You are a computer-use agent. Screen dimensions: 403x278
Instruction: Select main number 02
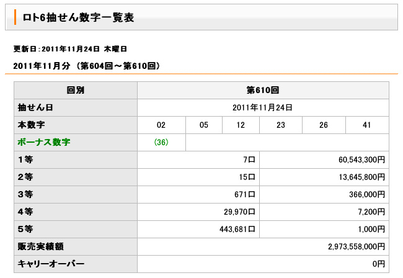161,125
